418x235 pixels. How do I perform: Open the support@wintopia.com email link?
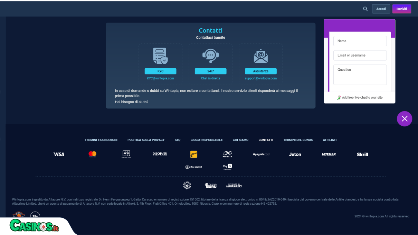[260, 78]
